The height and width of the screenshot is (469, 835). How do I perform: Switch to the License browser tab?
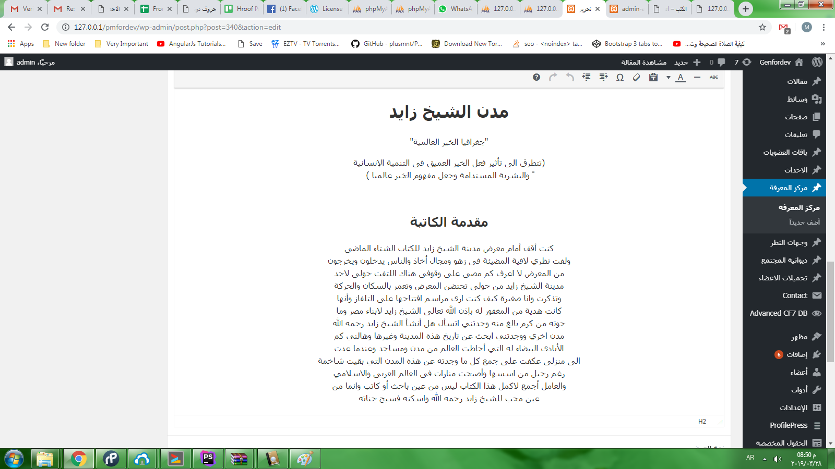click(327, 9)
